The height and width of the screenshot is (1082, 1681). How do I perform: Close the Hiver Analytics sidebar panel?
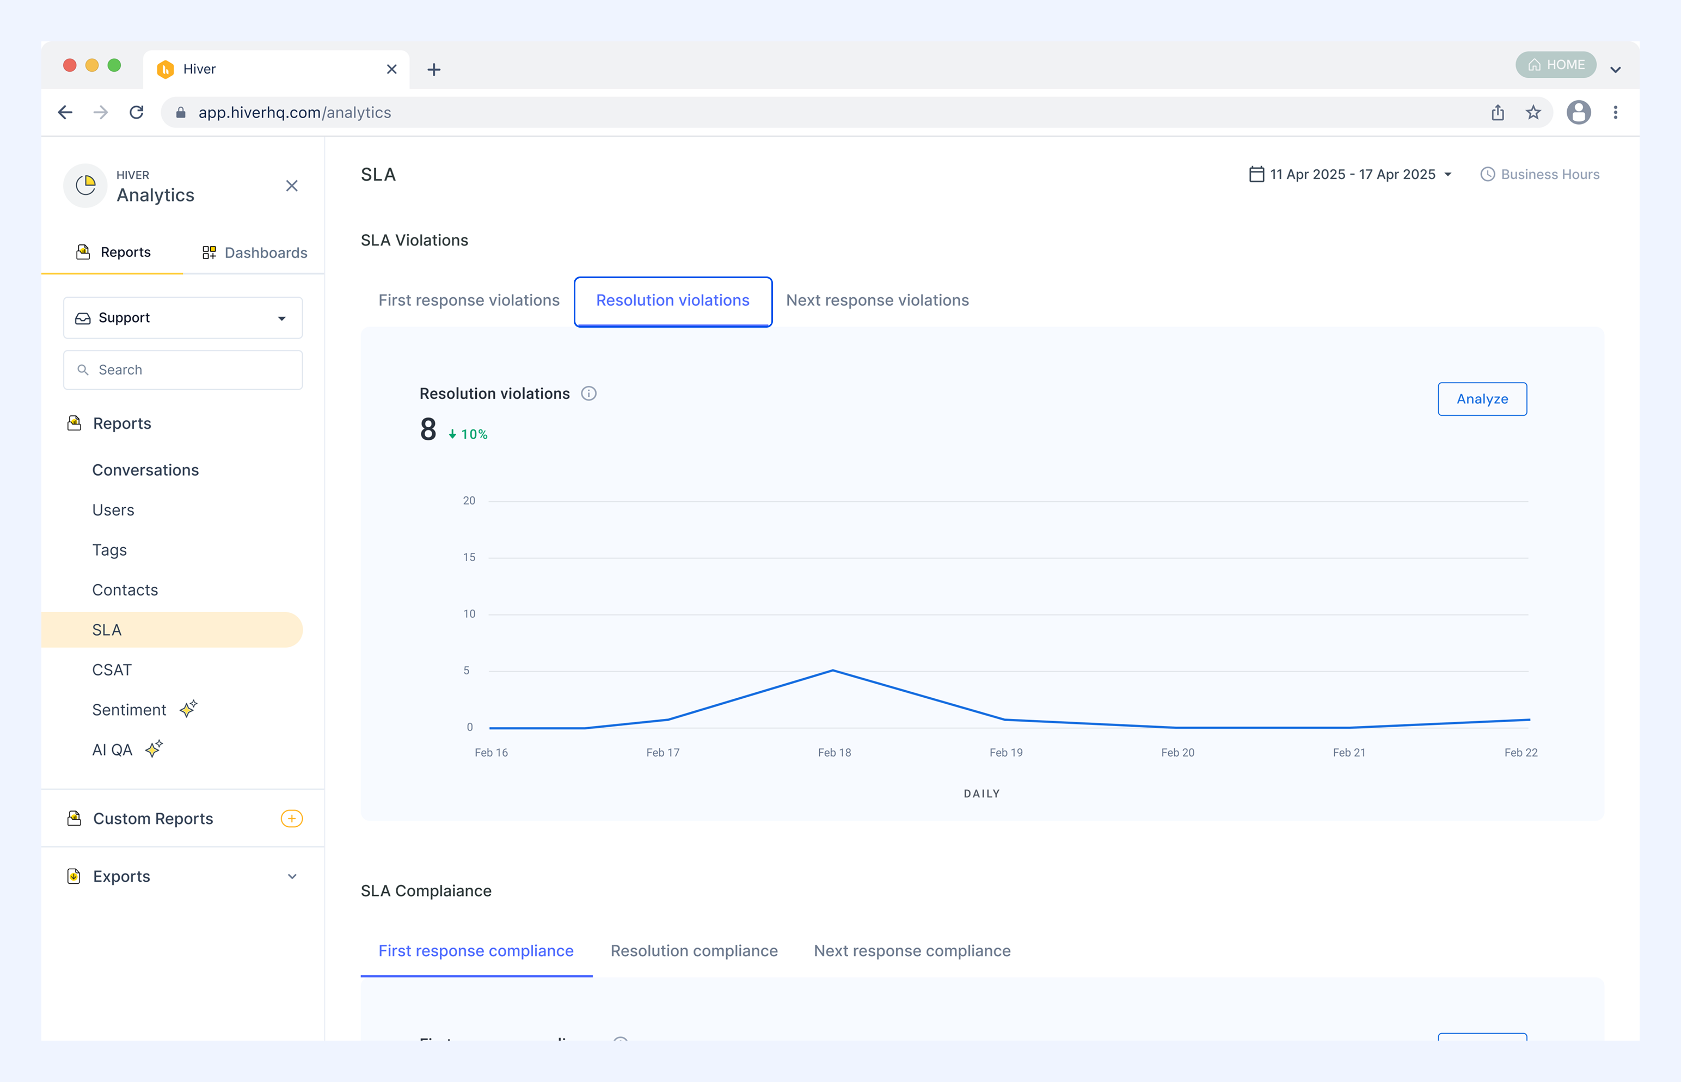pyautogui.click(x=292, y=186)
